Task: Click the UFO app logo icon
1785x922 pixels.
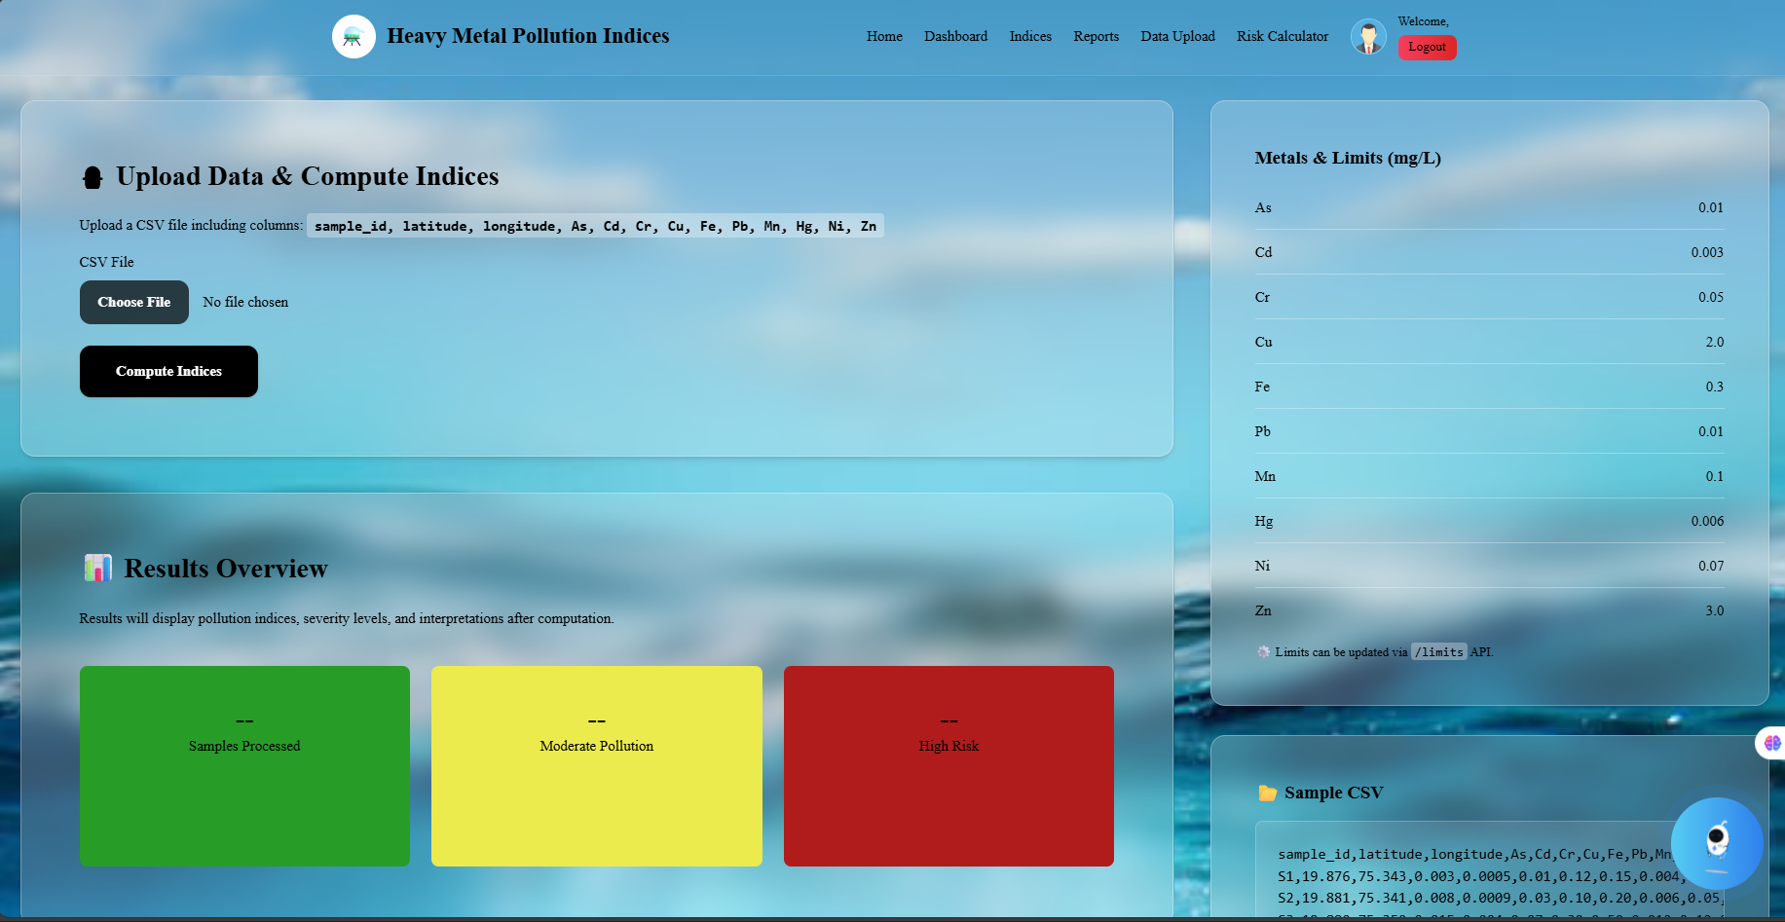Action: pyautogui.click(x=353, y=35)
